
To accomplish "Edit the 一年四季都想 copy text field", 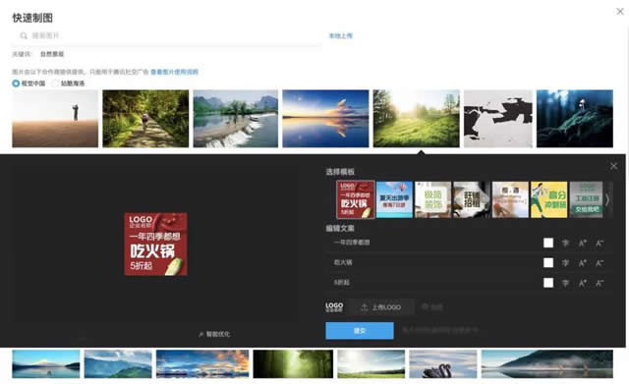I will pyautogui.click(x=433, y=243).
